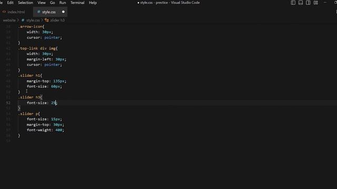The image size is (337, 189).
Task: Click the HTML file icon on index.html tab
Action: [4, 12]
